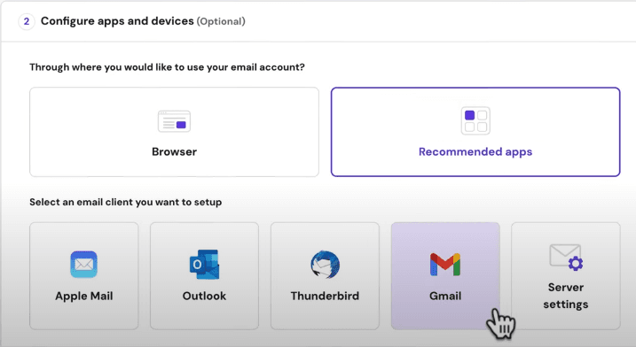This screenshot has width=636, height=347.
Task: Choose the Thunderbird client tile
Action: click(x=325, y=275)
